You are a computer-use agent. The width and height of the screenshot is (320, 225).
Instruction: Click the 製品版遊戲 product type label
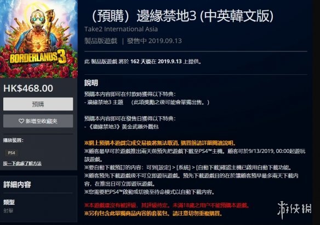pyautogui.click(x=101, y=41)
